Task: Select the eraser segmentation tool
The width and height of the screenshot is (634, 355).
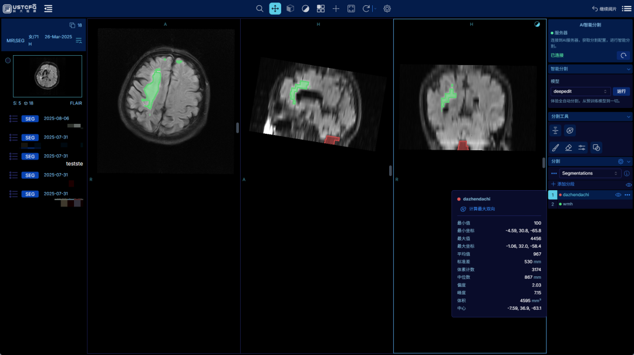Action: pyautogui.click(x=568, y=147)
